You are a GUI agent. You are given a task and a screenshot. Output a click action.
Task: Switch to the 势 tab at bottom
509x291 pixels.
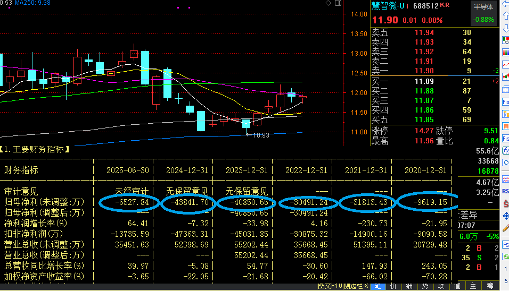[x=425, y=286]
